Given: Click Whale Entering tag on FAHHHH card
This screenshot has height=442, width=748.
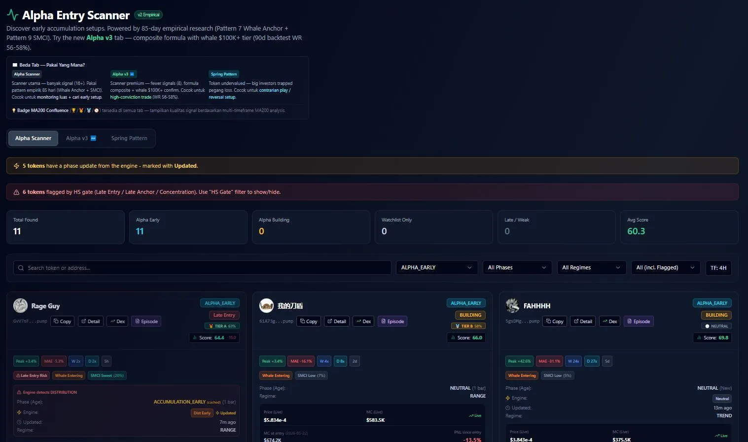Looking at the screenshot, I should (x=522, y=375).
